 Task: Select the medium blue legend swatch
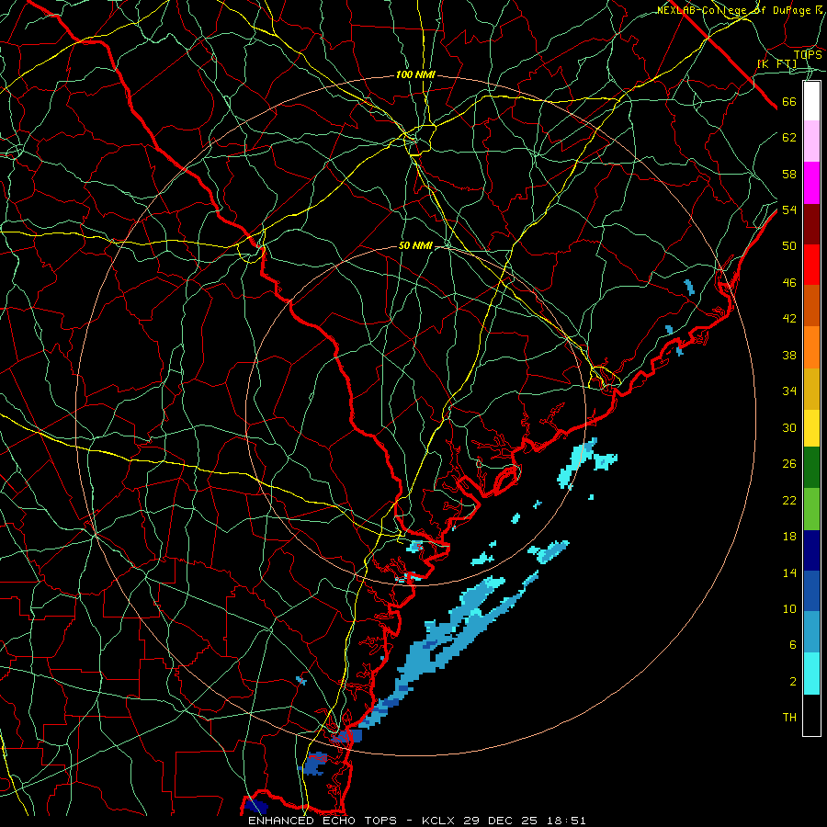(x=811, y=591)
